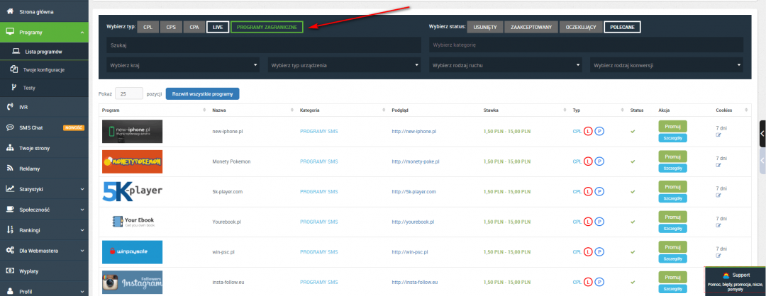Click the red L icon in new-iphone.pl row
This screenshot has height=296, width=766.
[x=588, y=132]
